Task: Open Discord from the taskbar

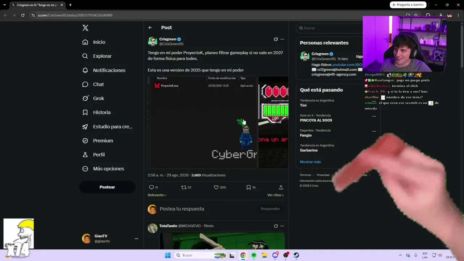Action: coord(275,255)
